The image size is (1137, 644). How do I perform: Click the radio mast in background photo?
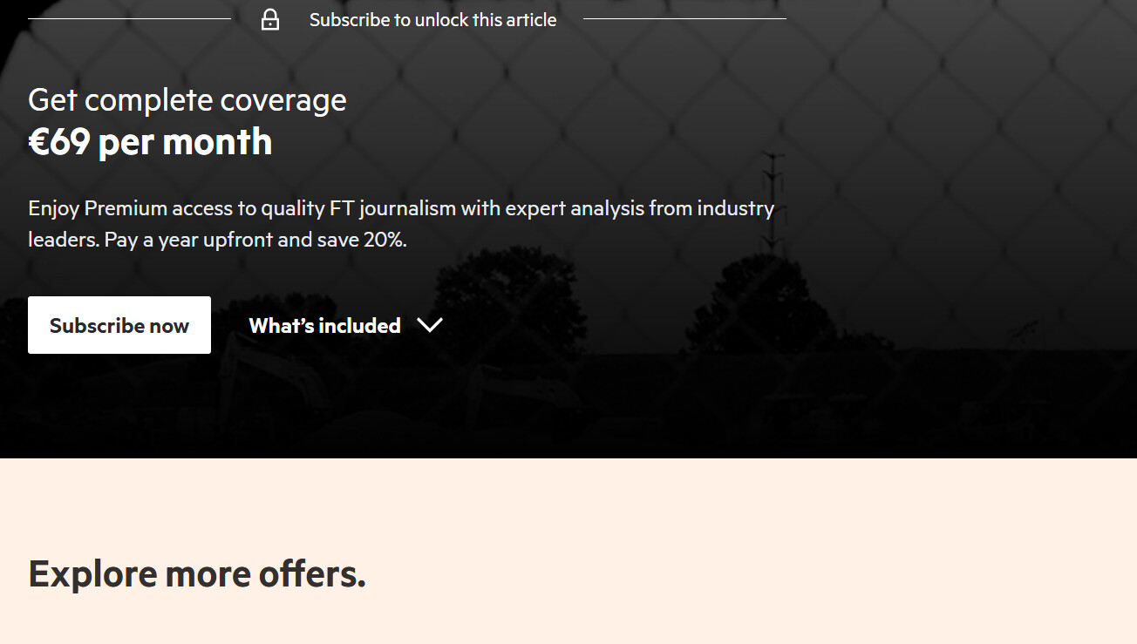[x=773, y=200]
